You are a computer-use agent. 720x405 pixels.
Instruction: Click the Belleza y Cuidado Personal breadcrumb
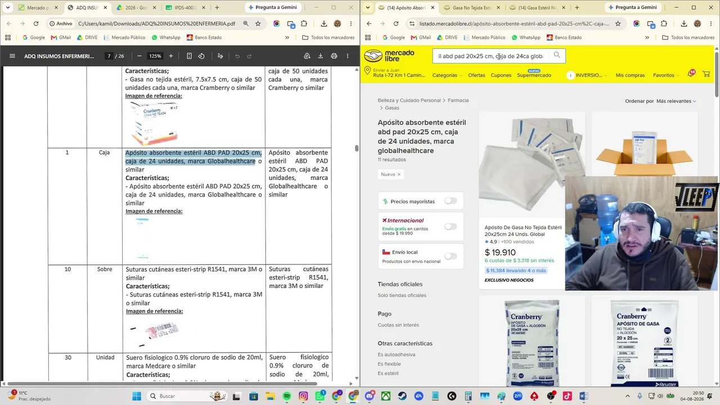click(409, 100)
